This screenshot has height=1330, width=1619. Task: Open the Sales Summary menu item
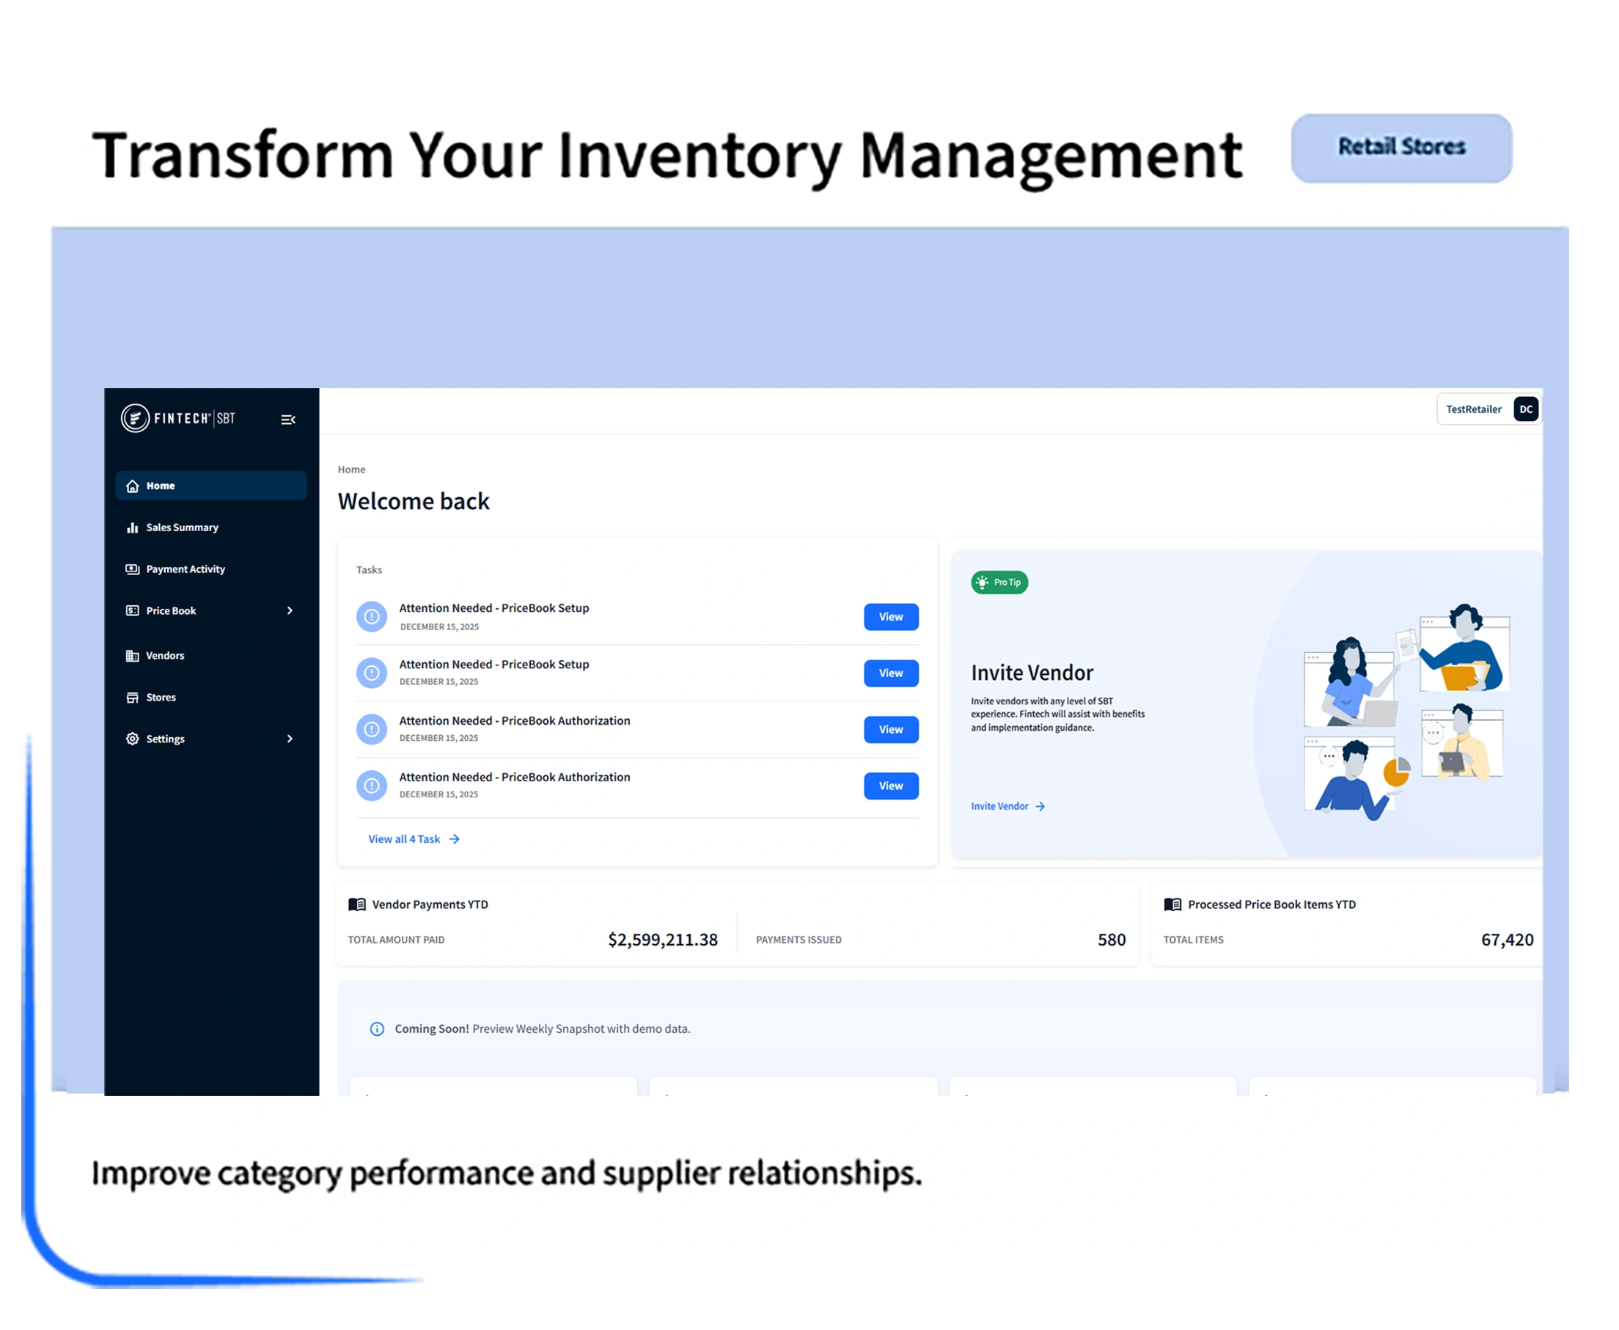(183, 528)
